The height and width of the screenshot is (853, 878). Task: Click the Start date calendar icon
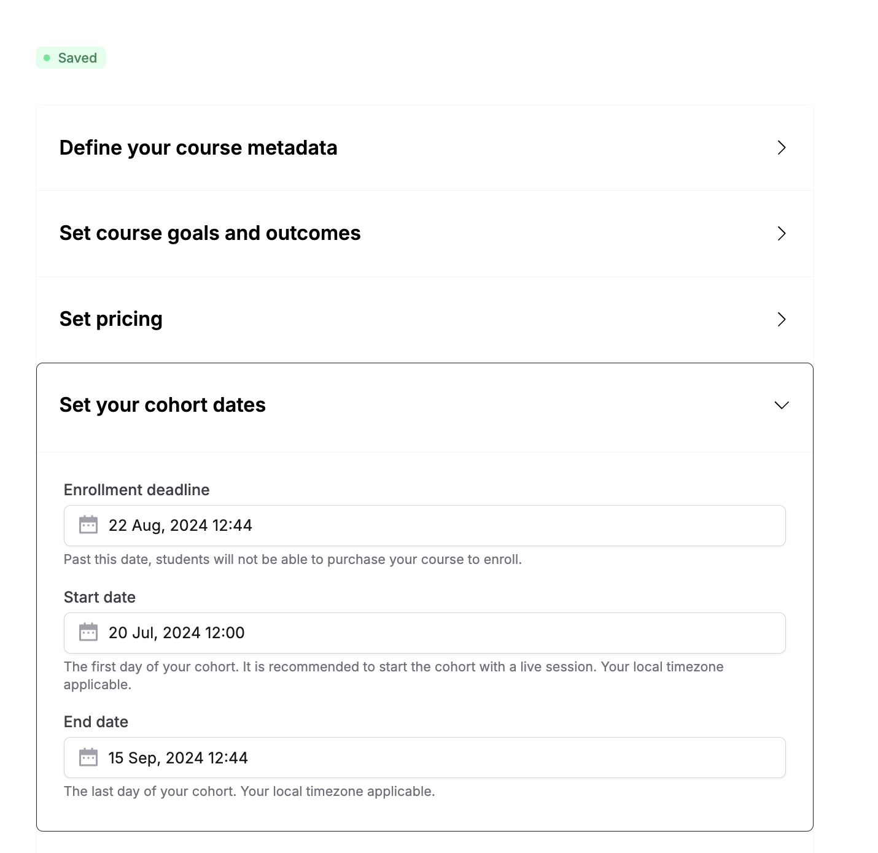[x=88, y=632]
